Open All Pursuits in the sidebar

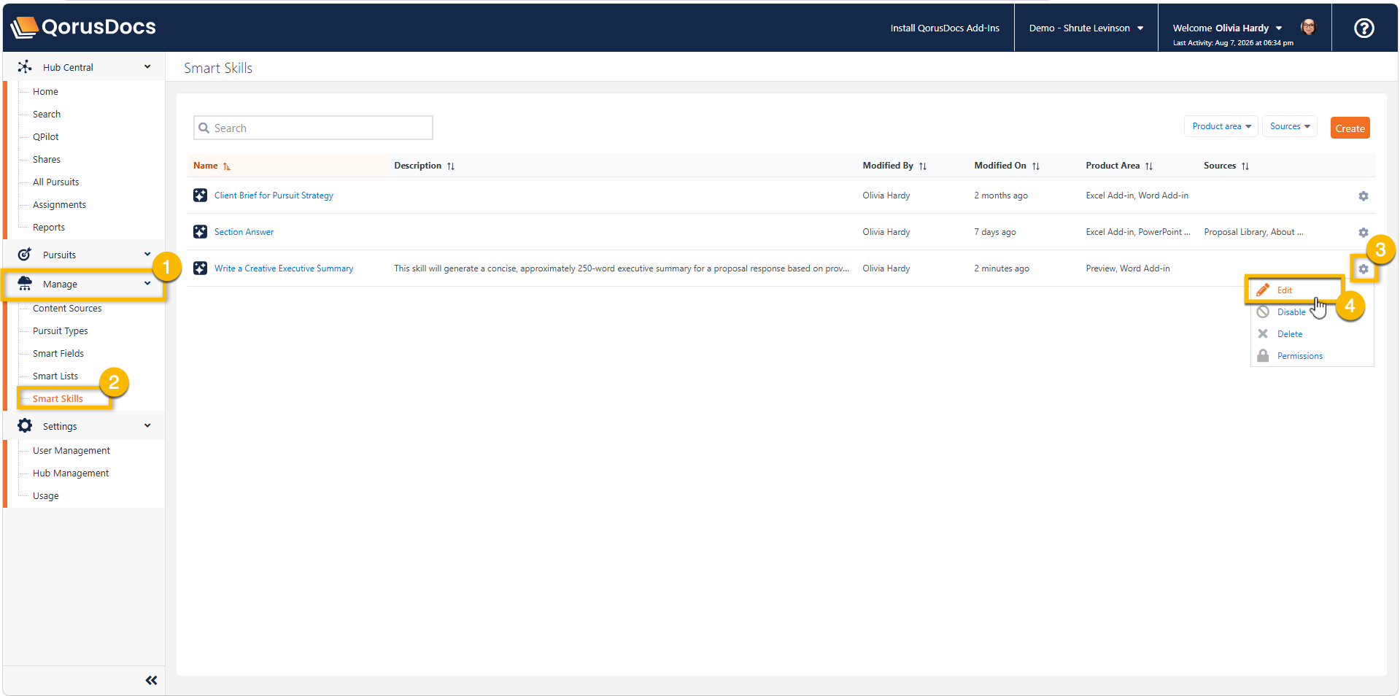56,182
